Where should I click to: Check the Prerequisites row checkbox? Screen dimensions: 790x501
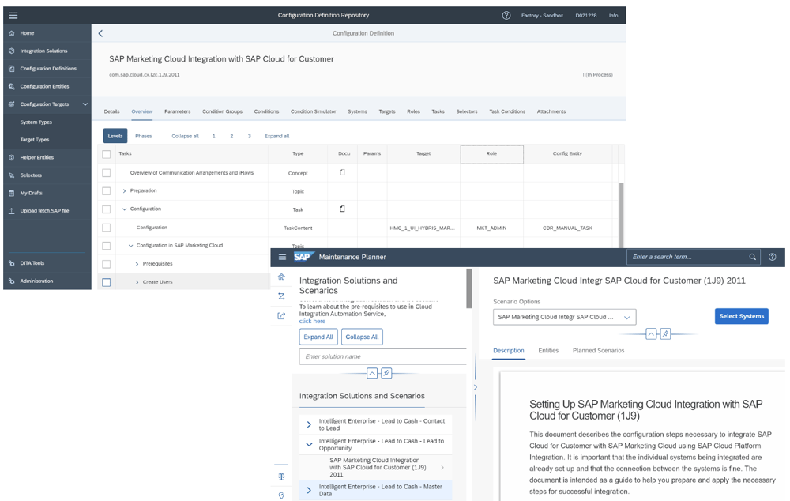coord(107,264)
